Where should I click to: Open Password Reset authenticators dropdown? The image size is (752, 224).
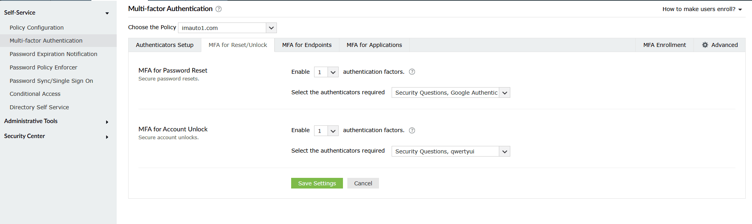504,93
